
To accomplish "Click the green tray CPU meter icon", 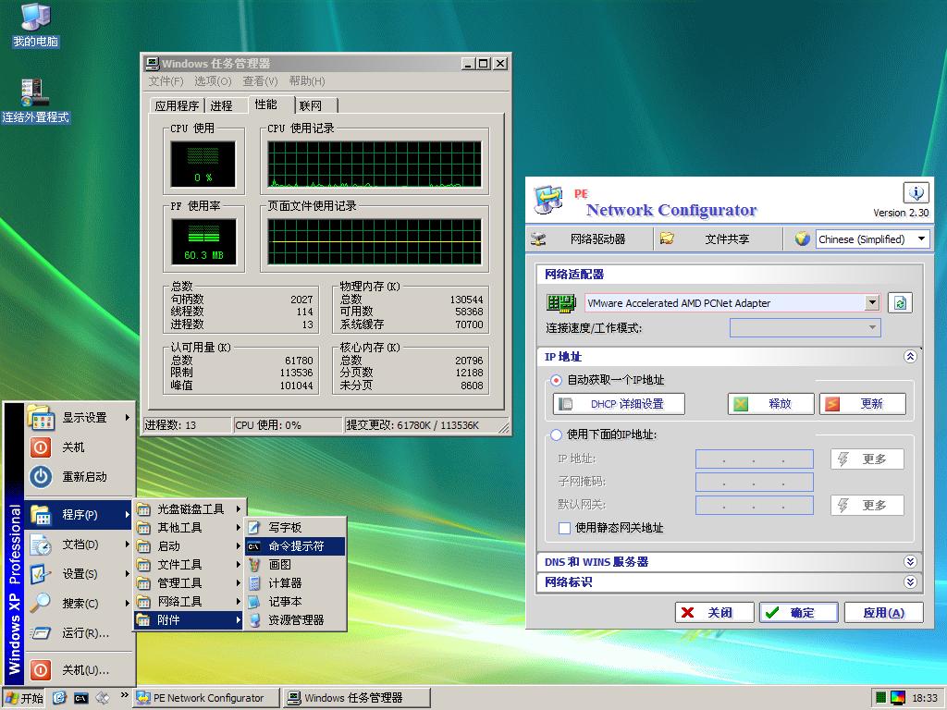I will pyautogui.click(x=880, y=698).
